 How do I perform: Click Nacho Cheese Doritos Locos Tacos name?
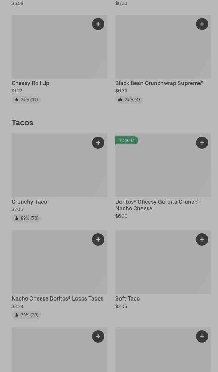click(57, 298)
